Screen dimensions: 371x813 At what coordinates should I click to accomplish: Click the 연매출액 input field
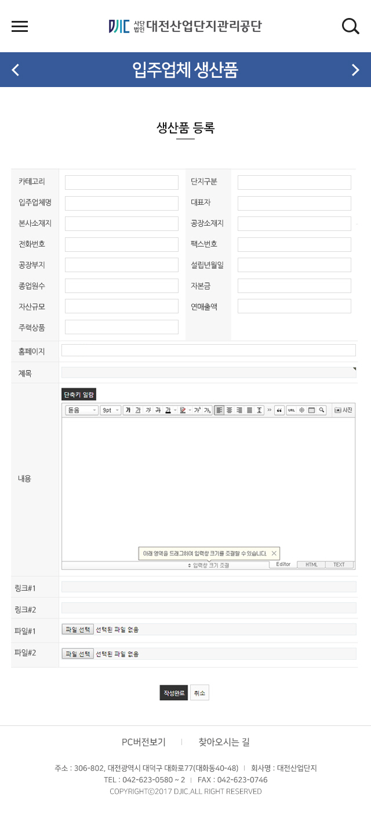click(294, 306)
